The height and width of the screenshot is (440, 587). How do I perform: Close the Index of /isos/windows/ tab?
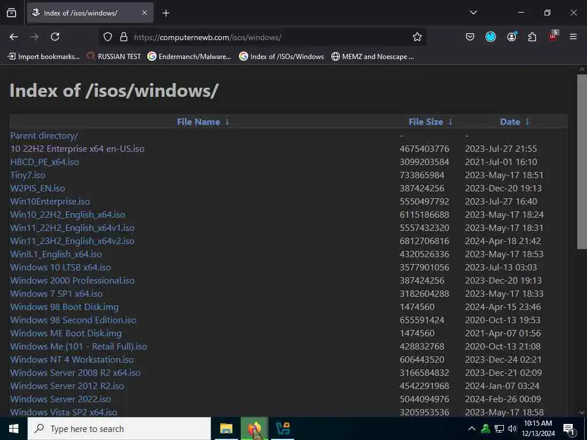click(x=144, y=13)
